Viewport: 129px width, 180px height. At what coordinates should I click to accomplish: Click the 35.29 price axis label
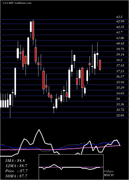point(120,88)
